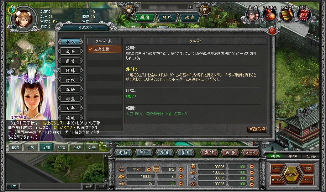Viewport: 326px width, 192px height.
Task: Click the money pouch icon beside the top bar
Action: (130, 10)
